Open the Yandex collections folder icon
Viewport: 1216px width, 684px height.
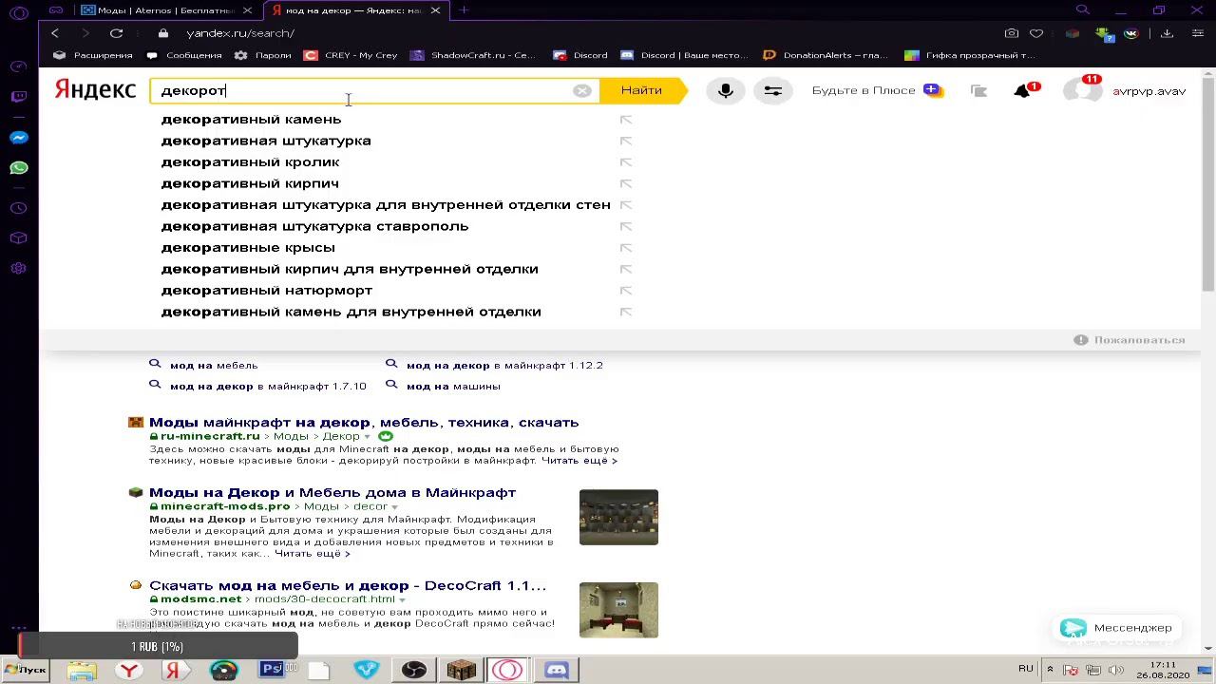[978, 91]
